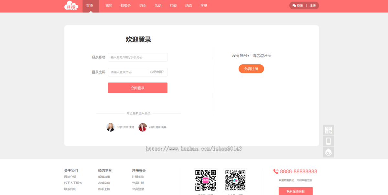Viewport: 388px width, 195px height.
Task: Click the mobile app QR code thumbnail
Action: pos(206,180)
